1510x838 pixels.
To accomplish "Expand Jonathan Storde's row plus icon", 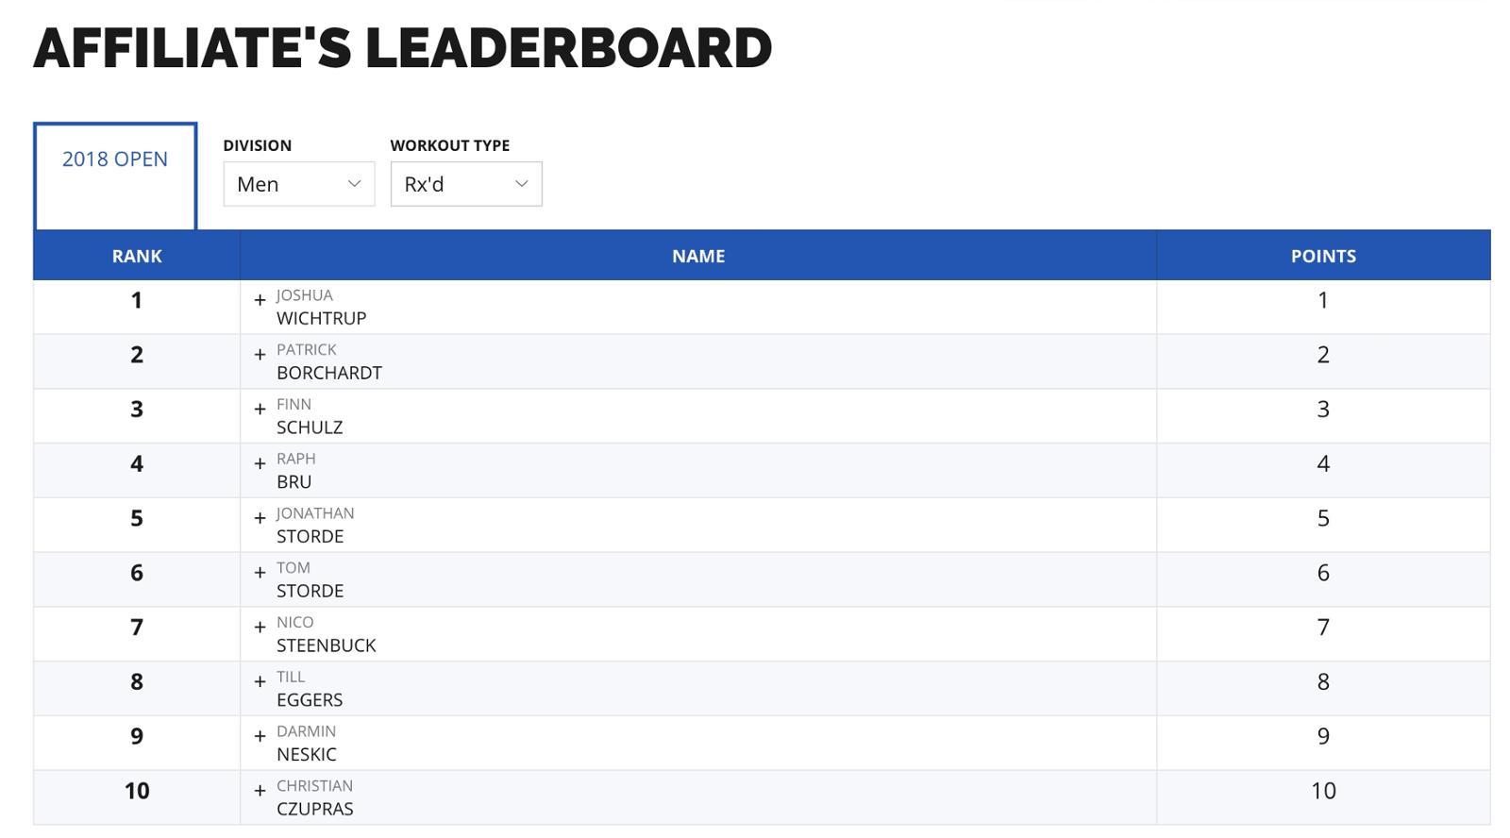I will tap(260, 518).
